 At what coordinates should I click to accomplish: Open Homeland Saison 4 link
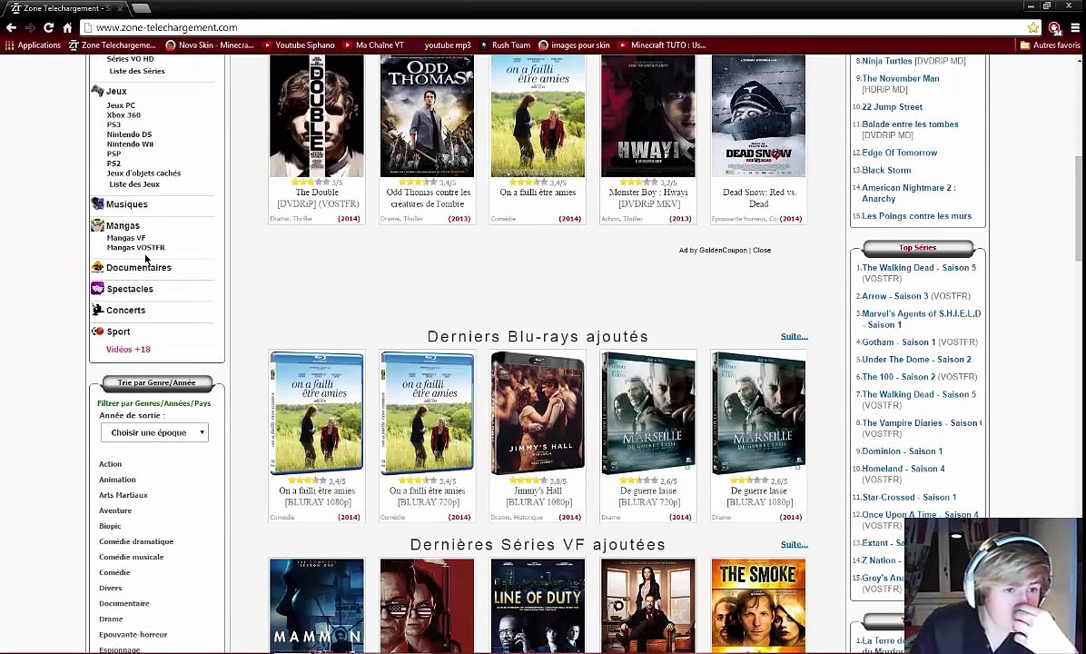(903, 469)
